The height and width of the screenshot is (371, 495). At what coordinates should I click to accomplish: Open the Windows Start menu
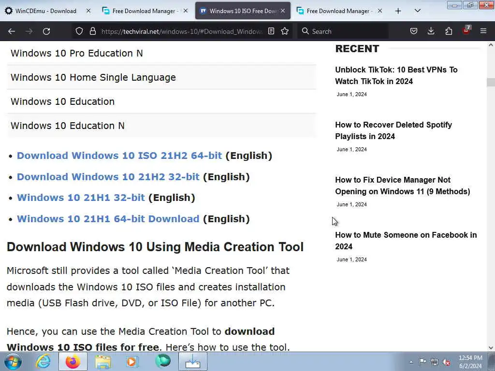[x=13, y=361]
